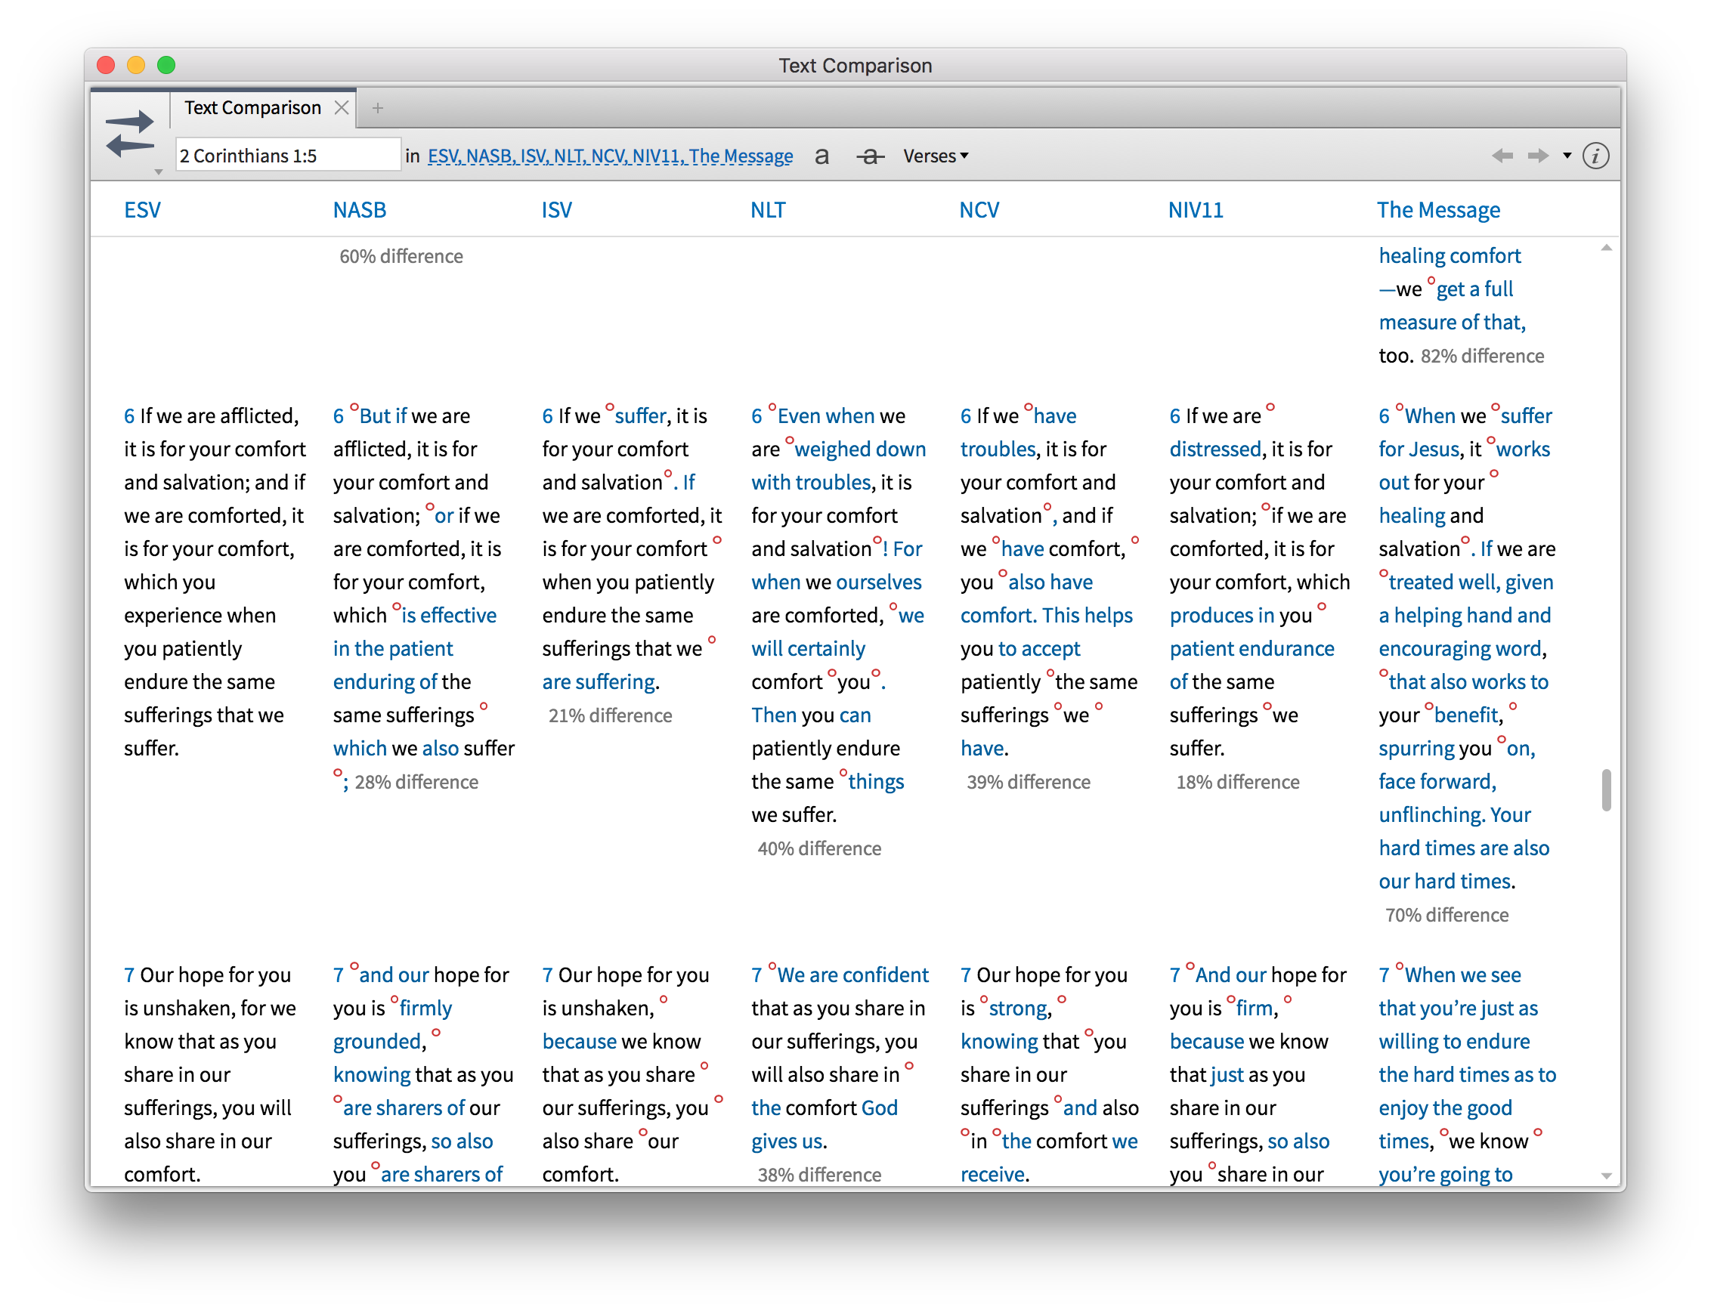The width and height of the screenshot is (1711, 1313).
Task: Click the Text Comparison swap-arrows panel icon
Action: coord(130,133)
